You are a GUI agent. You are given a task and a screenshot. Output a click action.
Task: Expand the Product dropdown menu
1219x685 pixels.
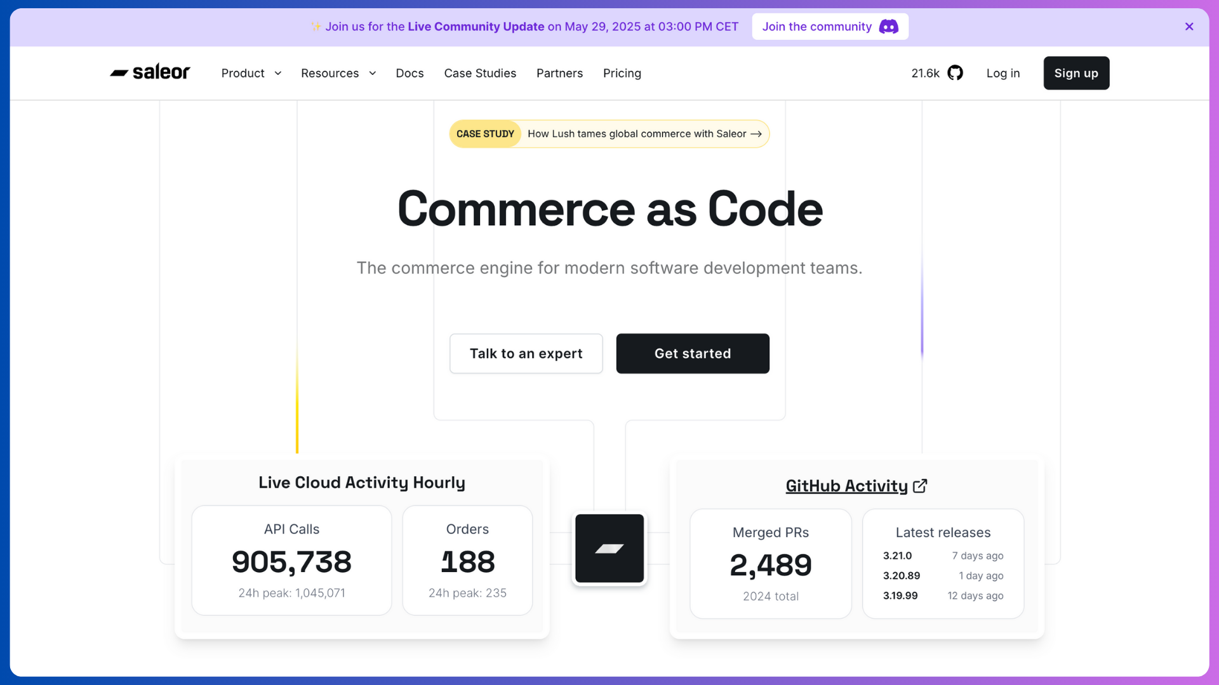point(251,73)
